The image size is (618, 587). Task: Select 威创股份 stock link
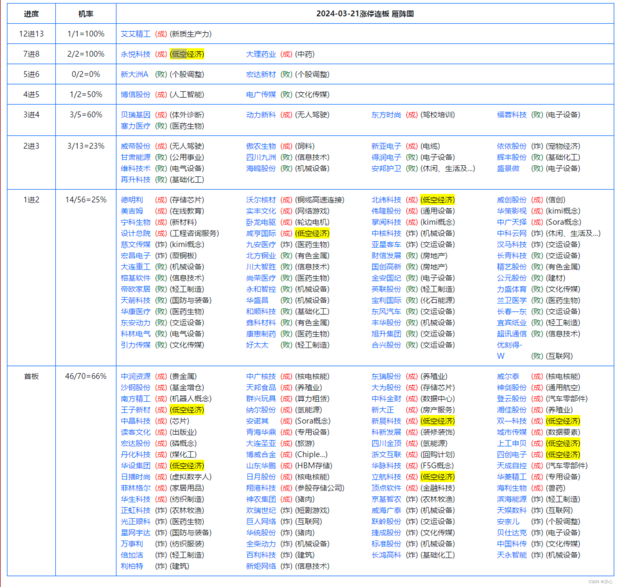(x=512, y=200)
